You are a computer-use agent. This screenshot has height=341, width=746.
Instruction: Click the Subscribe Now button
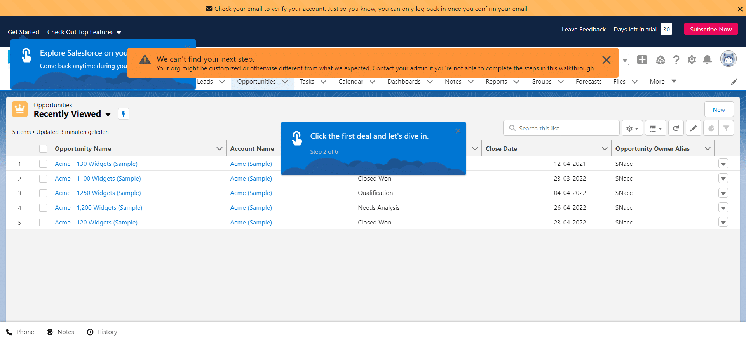coord(711,29)
